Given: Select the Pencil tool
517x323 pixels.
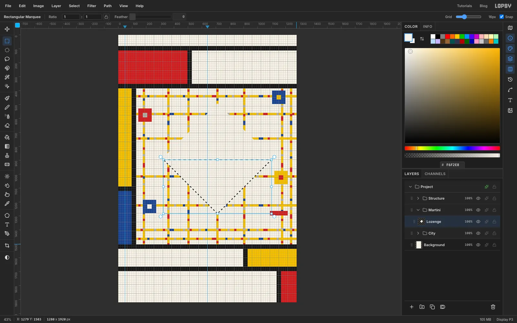Looking at the screenshot, I should point(7,107).
